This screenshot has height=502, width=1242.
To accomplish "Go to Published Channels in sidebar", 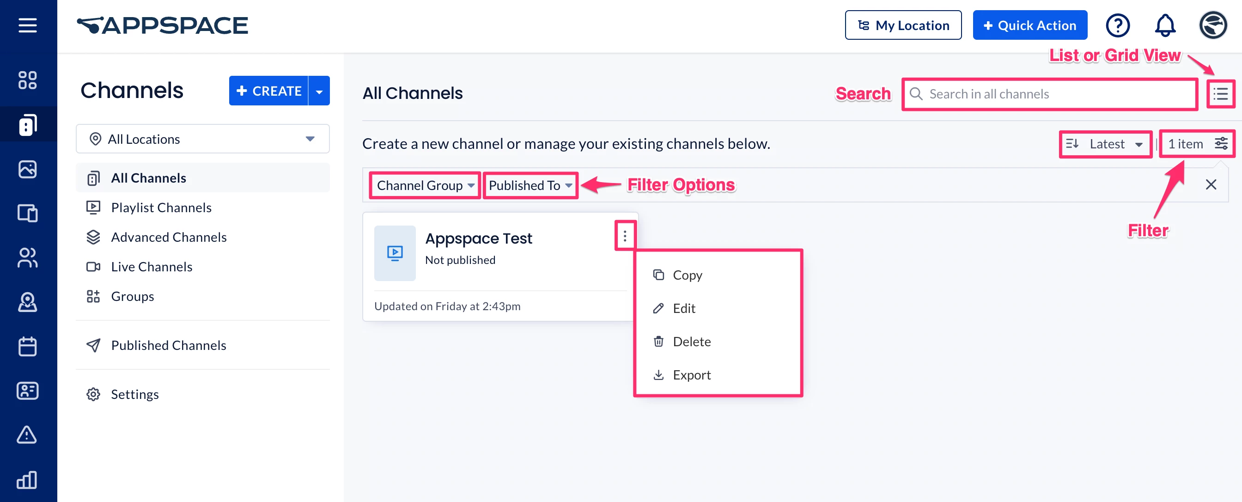I will click(168, 345).
